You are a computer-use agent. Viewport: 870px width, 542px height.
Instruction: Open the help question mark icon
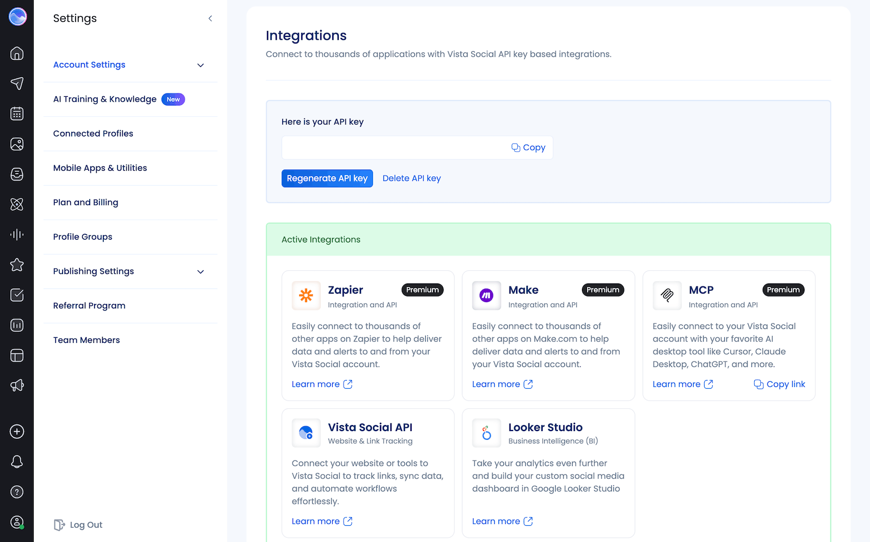(17, 492)
